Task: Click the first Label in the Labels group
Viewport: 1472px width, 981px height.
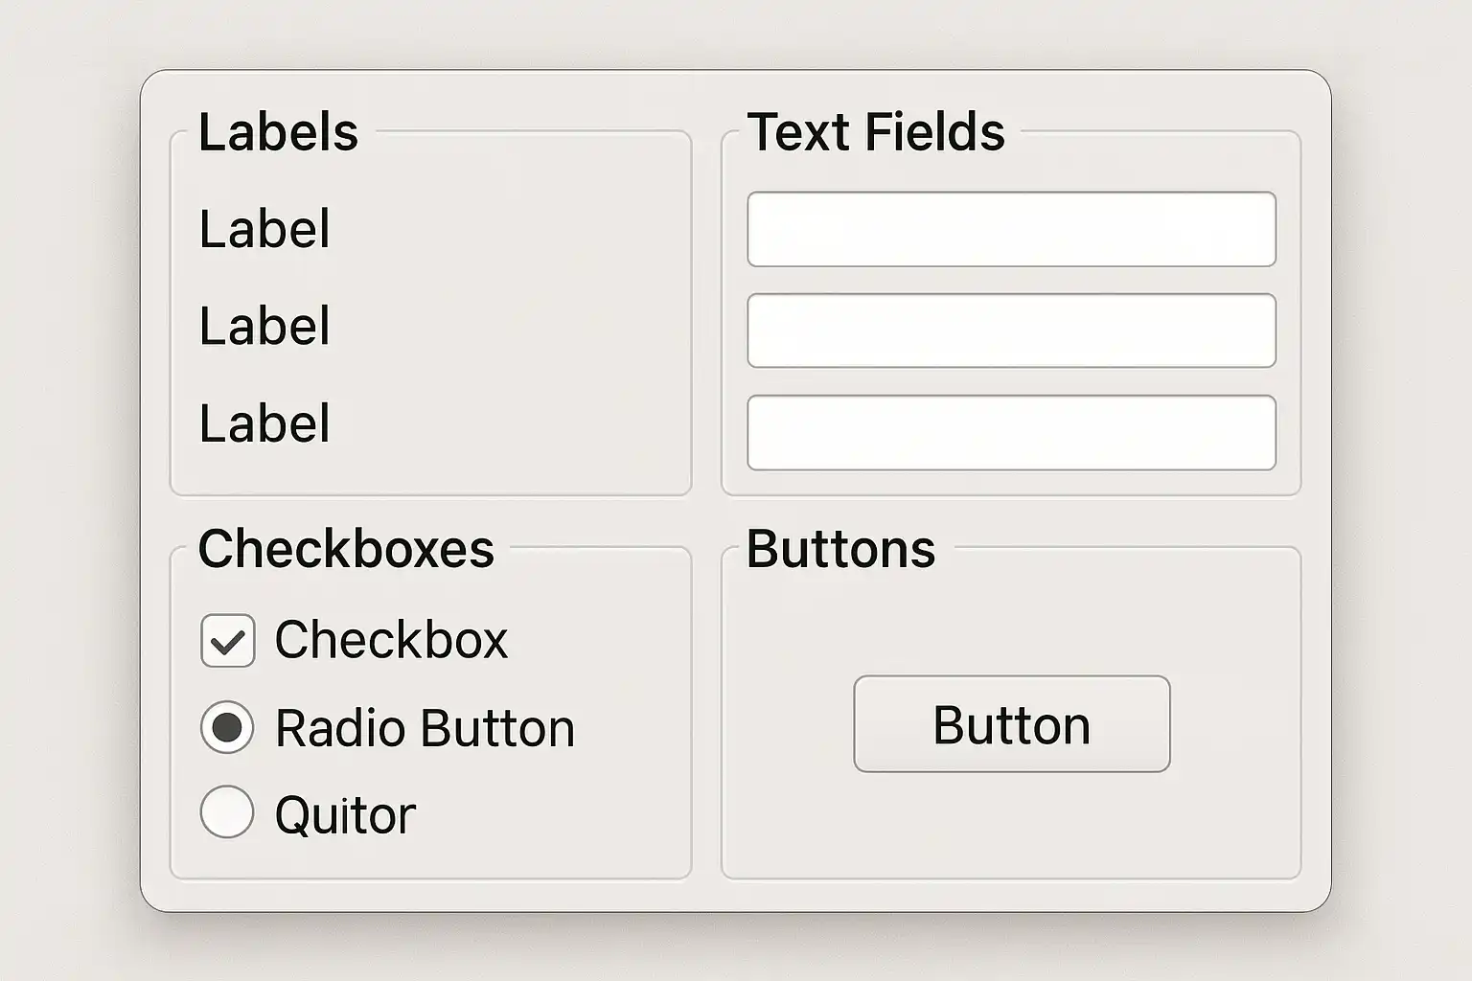Action: (x=264, y=229)
